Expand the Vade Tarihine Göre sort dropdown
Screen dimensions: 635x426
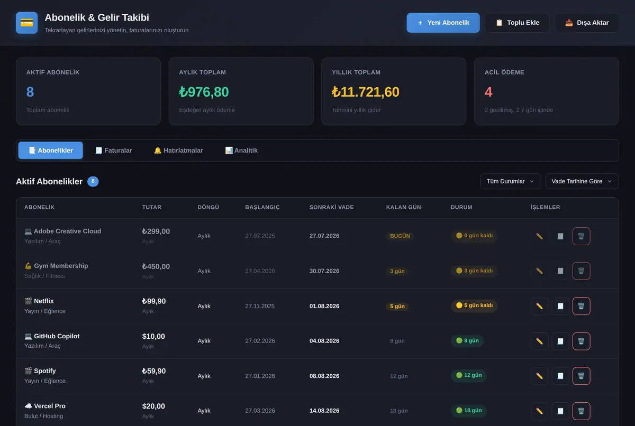582,181
